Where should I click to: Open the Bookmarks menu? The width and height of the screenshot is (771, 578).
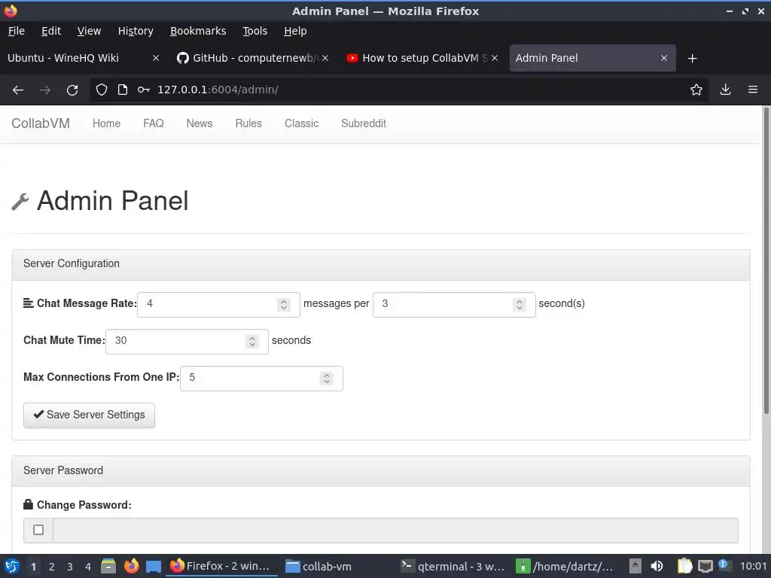[x=198, y=31]
